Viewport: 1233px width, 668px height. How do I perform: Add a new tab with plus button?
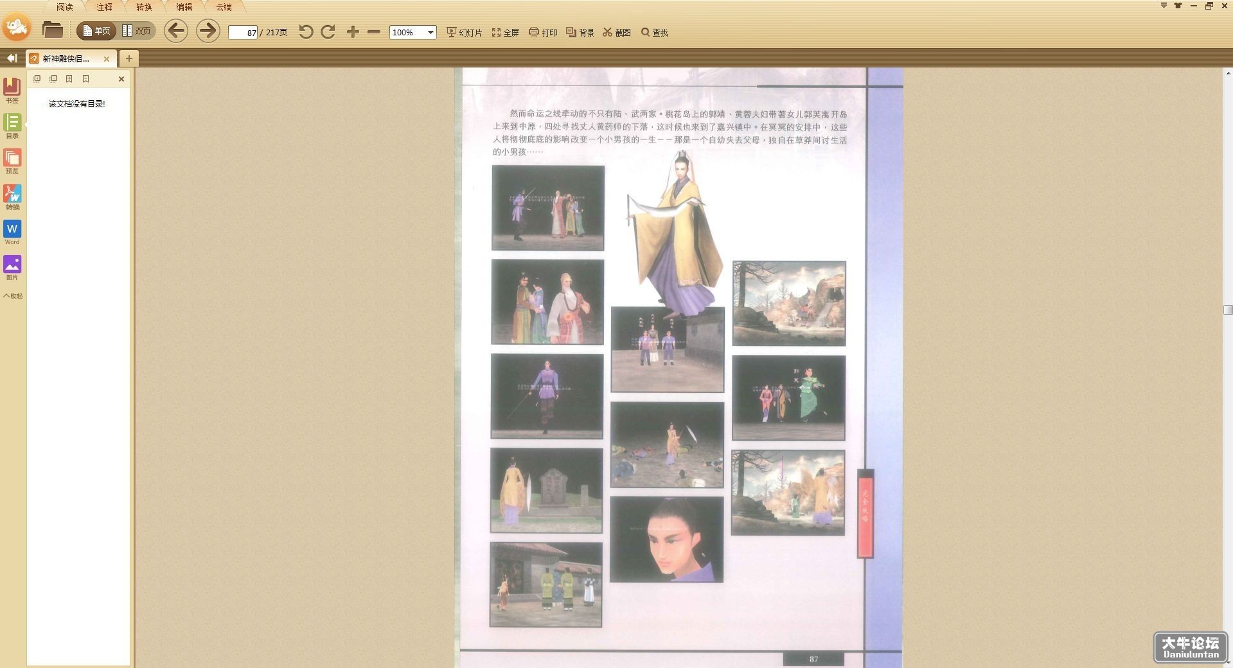click(129, 58)
